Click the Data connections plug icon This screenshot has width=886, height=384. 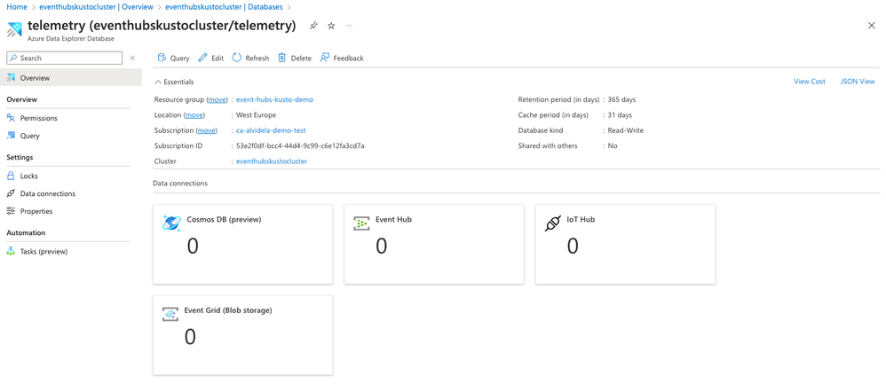(x=11, y=193)
